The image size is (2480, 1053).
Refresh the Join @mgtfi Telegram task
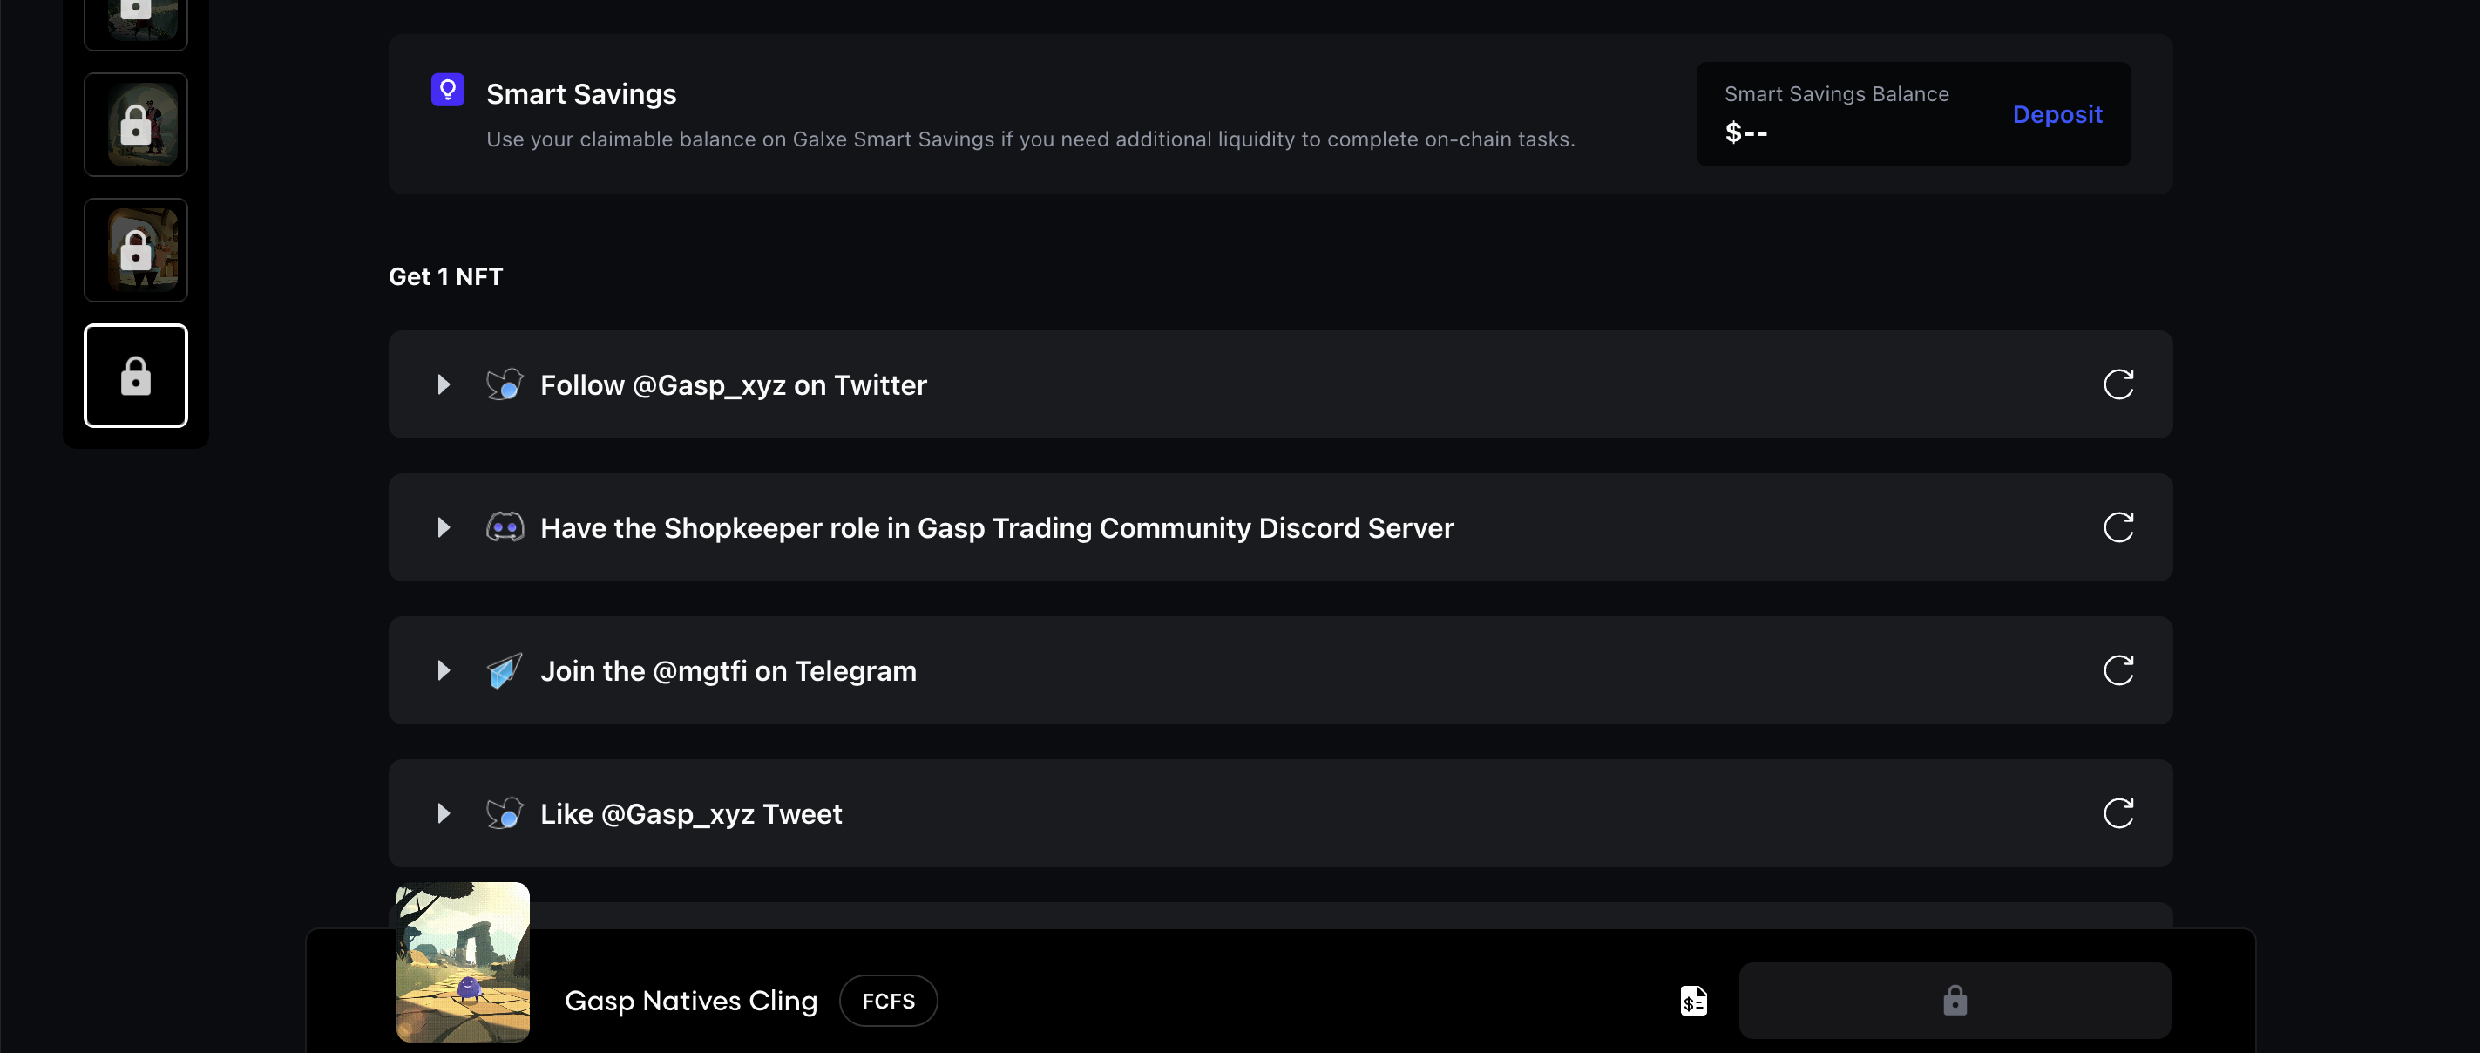(x=2118, y=669)
